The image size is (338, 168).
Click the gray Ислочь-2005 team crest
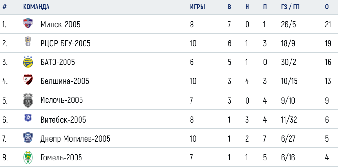pos(28,100)
